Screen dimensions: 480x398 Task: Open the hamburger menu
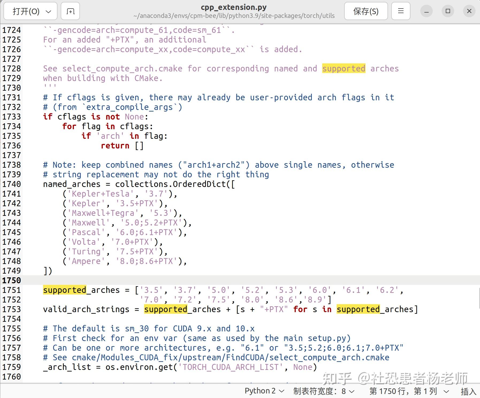[401, 11]
